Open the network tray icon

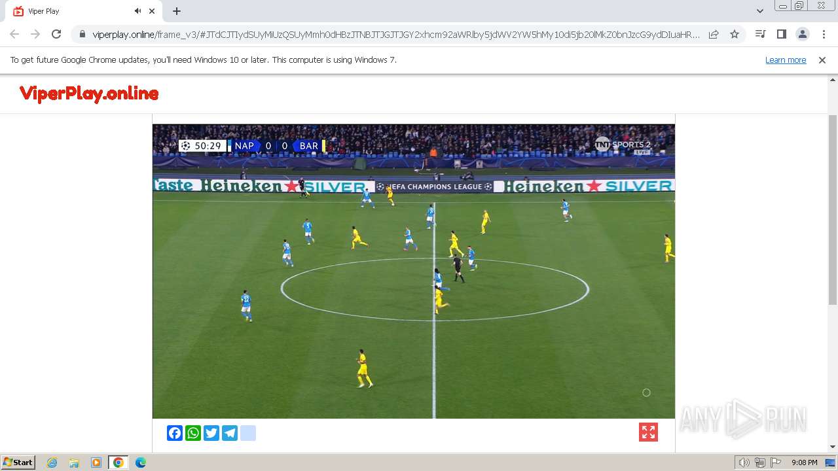click(x=760, y=462)
